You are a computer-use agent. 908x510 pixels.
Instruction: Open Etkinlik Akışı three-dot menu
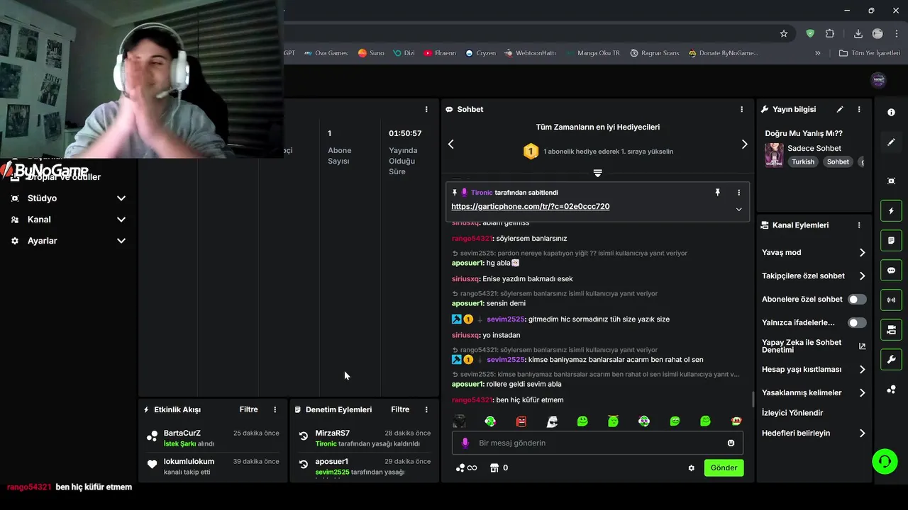(x=275, y=409)
